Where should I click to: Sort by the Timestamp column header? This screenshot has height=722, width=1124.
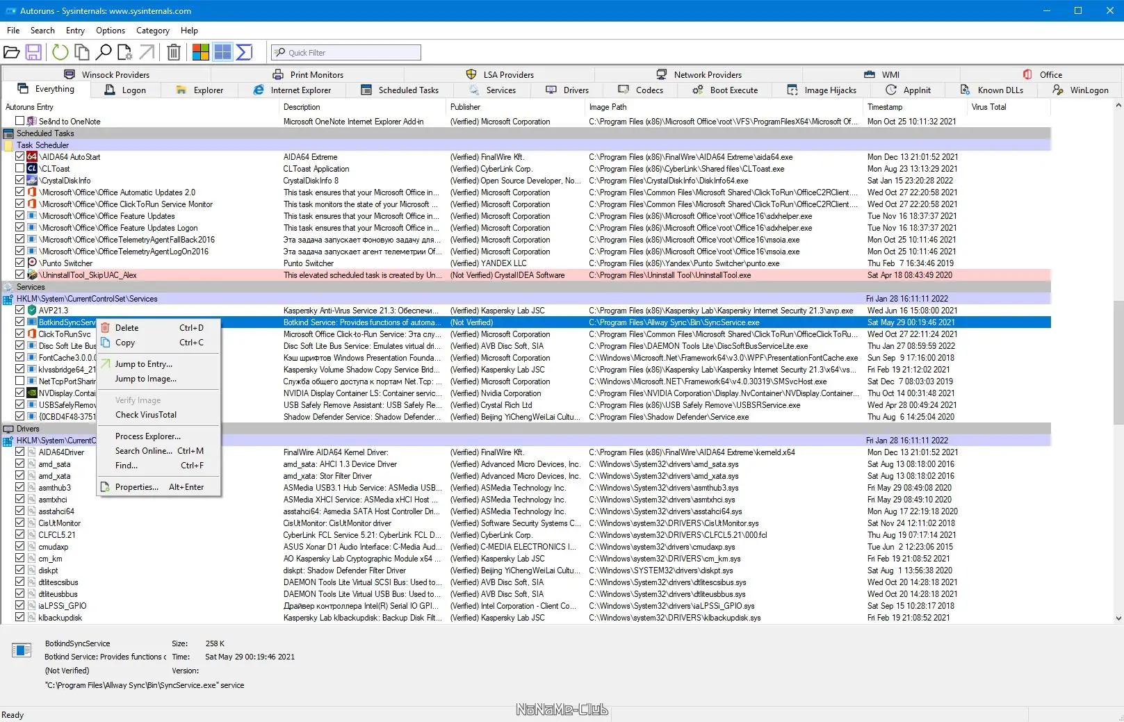pyautogui.click(x=915, y=107)
